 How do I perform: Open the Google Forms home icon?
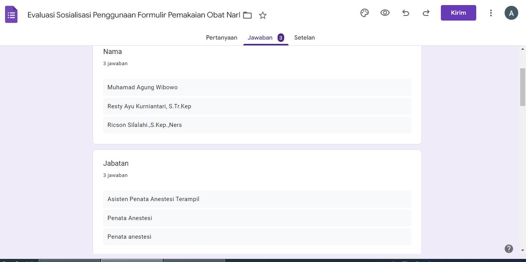(11, 14)
